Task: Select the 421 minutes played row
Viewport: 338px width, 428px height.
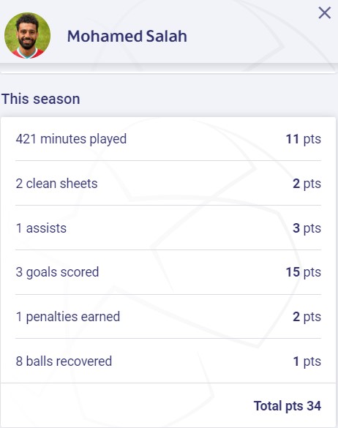Action: (x=168, y=139)
